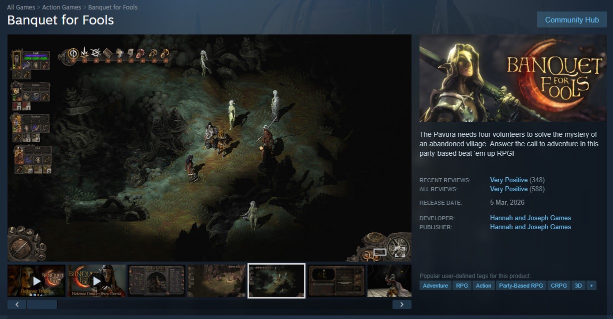This screenshot has height=319, width=613.
Task: Select the CRPG tag
Action: coord(559,286)
